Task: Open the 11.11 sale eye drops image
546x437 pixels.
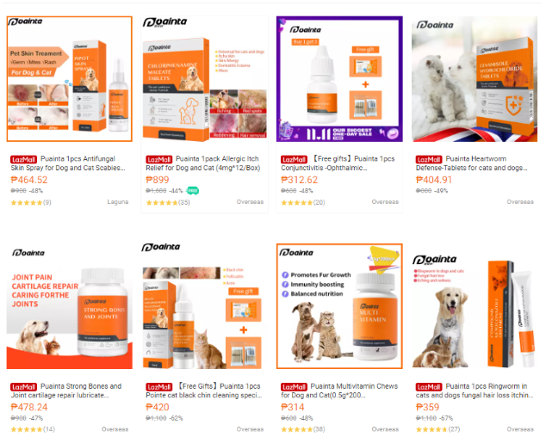Action: coord(339,79)
